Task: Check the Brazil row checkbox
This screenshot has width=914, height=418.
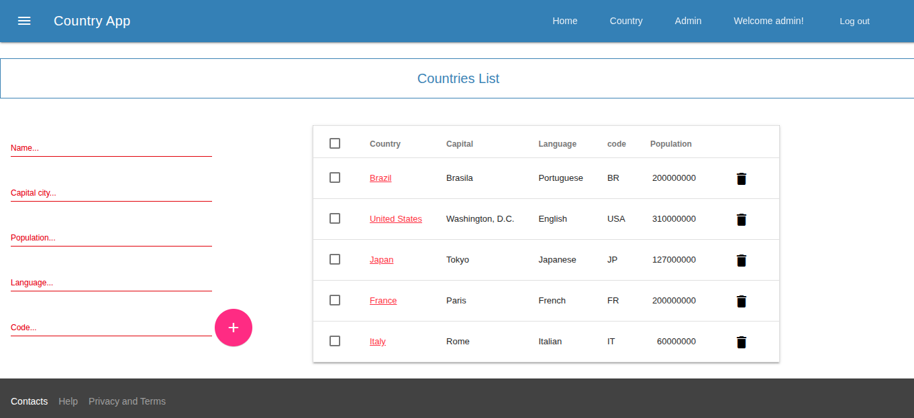Action: coord(335,178)
